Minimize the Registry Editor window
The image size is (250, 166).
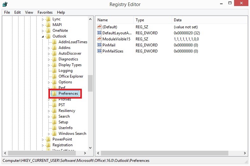tap(221, 3)
